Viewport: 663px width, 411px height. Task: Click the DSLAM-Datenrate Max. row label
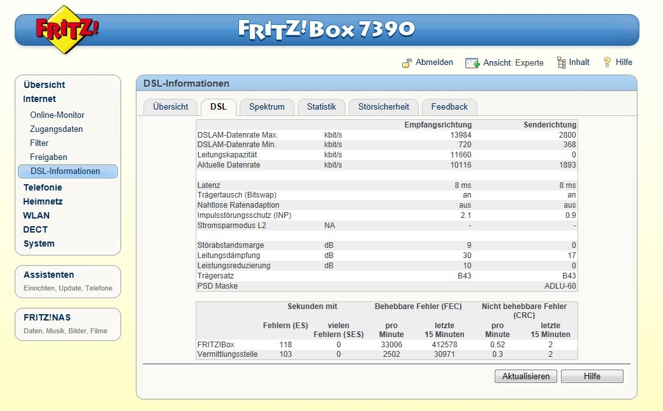tap(238, 135)
